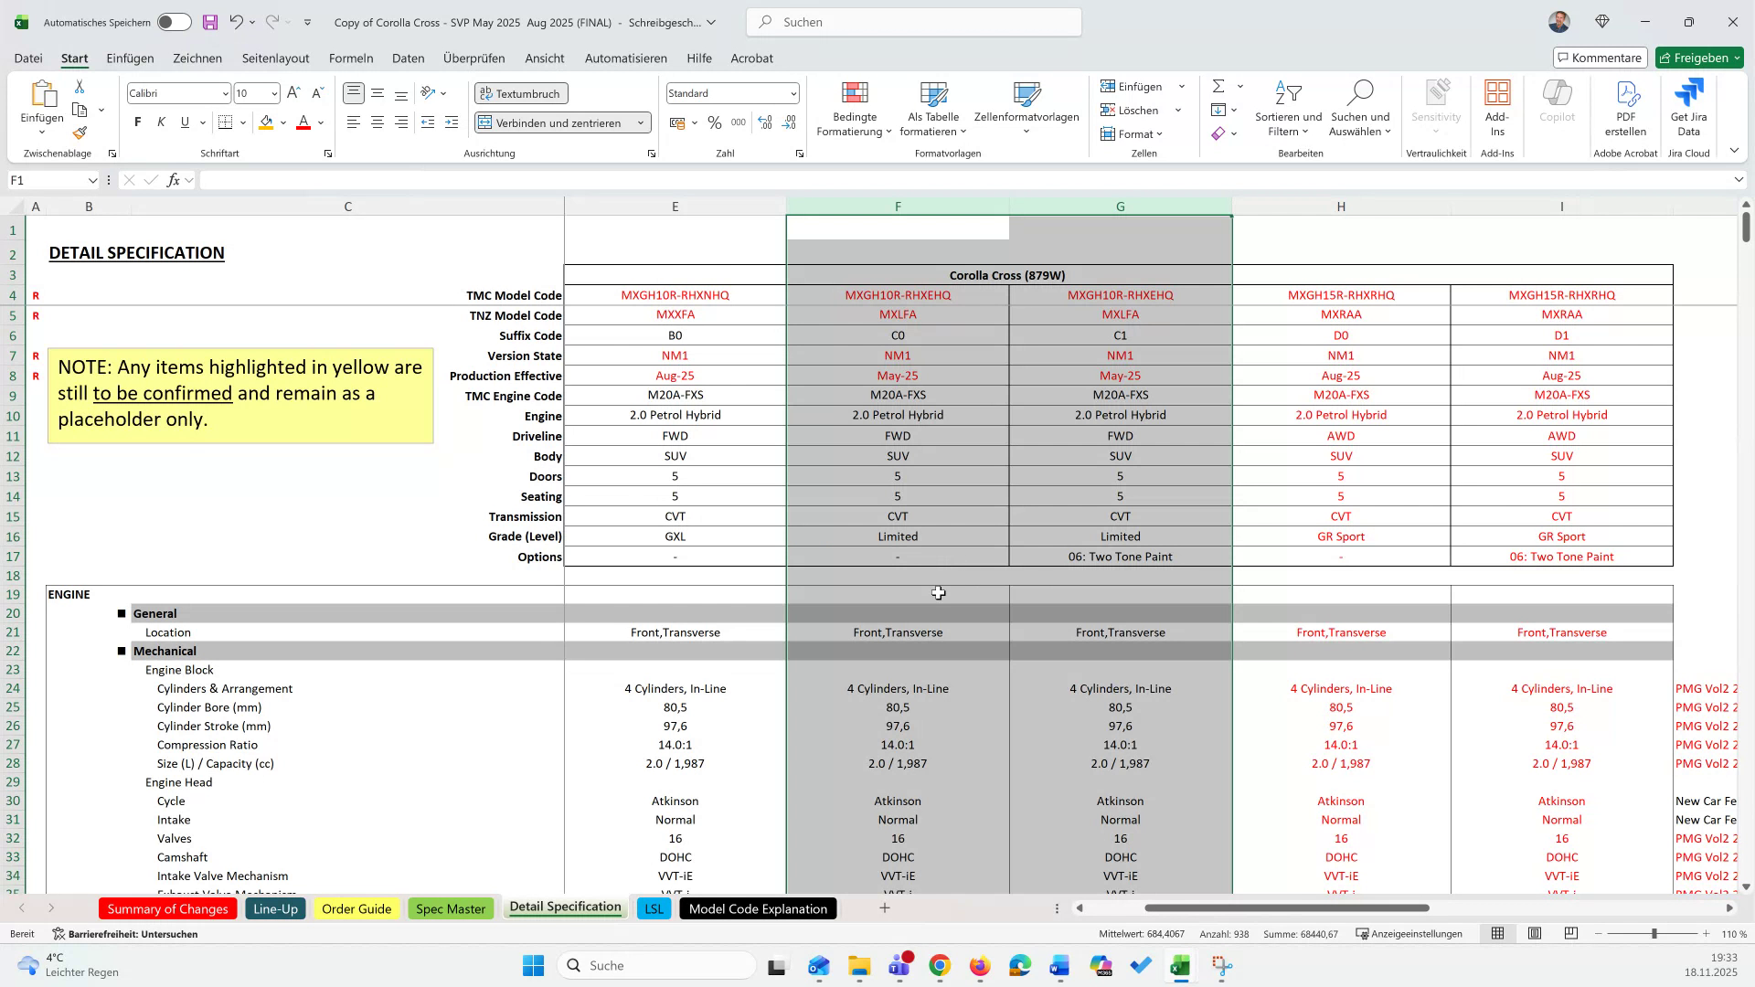
Task: Open the Bedingte Formatierung tool
Action: [854, 108]
